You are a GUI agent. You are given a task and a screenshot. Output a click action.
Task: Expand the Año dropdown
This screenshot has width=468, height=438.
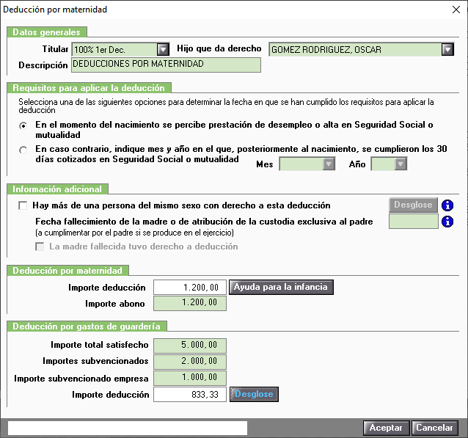click(x=401, y=164)
